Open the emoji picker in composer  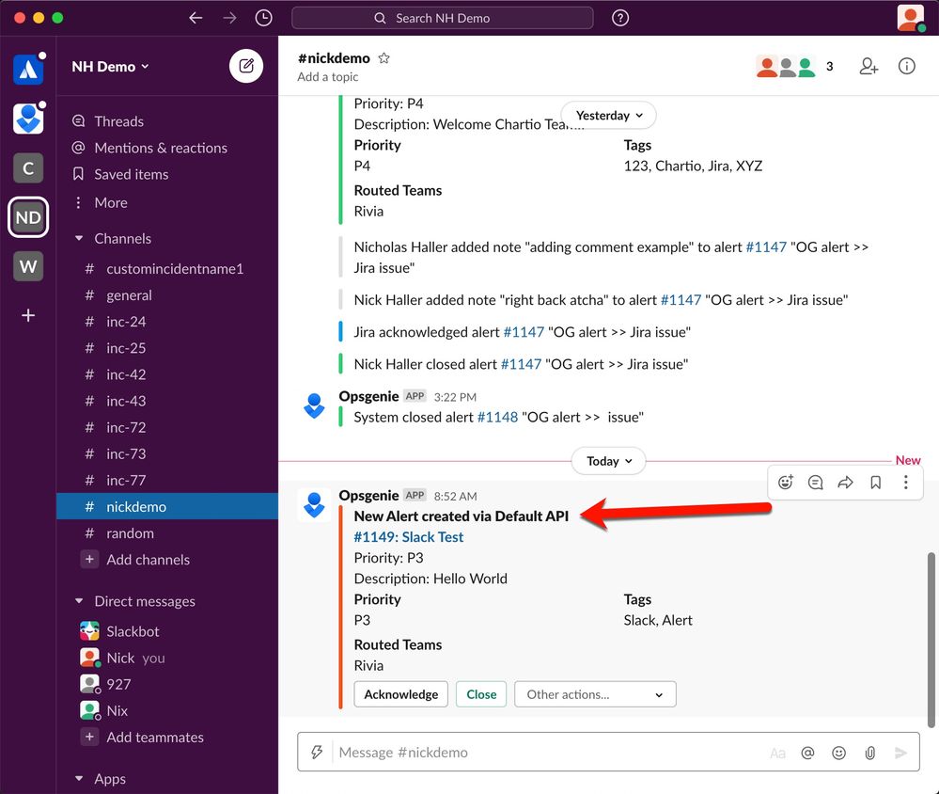pos(839,753)
